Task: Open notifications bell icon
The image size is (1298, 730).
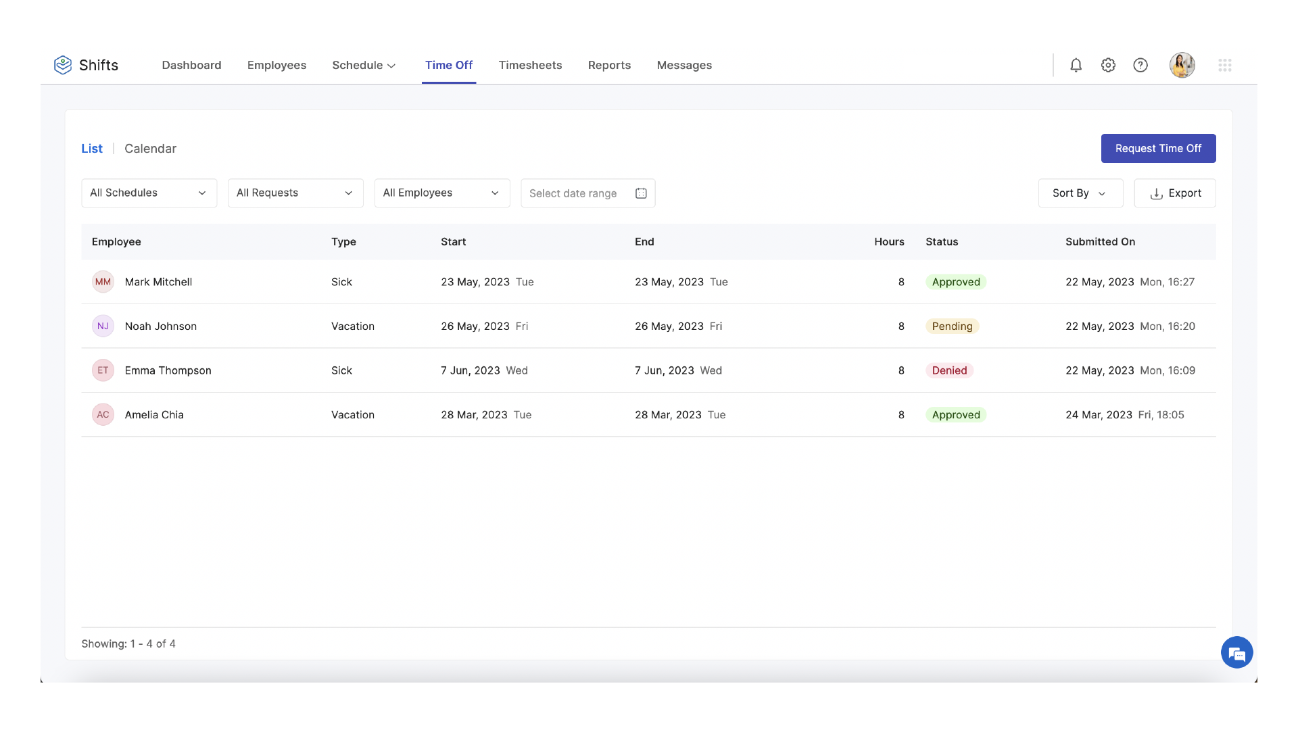Action: pyautogui.click(x=1076, y=65)
